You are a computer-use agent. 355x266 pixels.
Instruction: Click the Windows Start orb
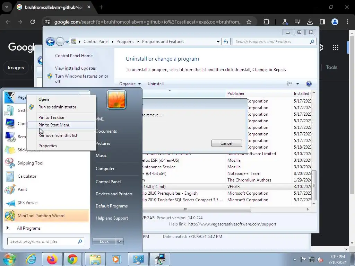click(9, 259)
